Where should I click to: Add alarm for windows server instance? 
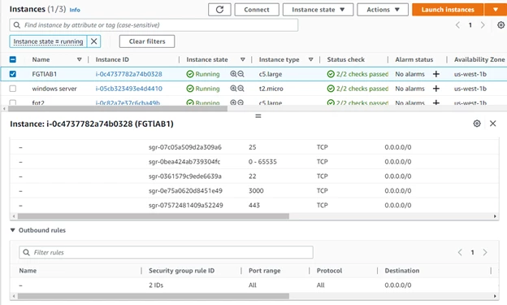click(x=435, y=88)
